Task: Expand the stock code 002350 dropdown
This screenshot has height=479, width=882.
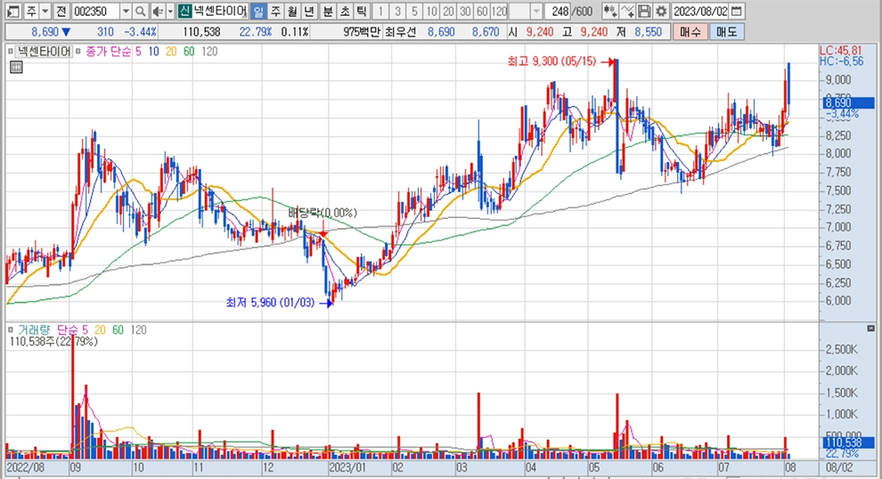Action: click(x=125, y=12)
